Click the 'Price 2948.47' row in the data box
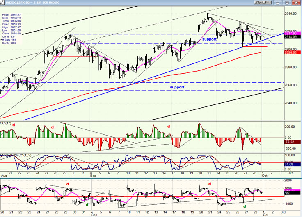The image size is (302, 217). (x=11, y=15)
